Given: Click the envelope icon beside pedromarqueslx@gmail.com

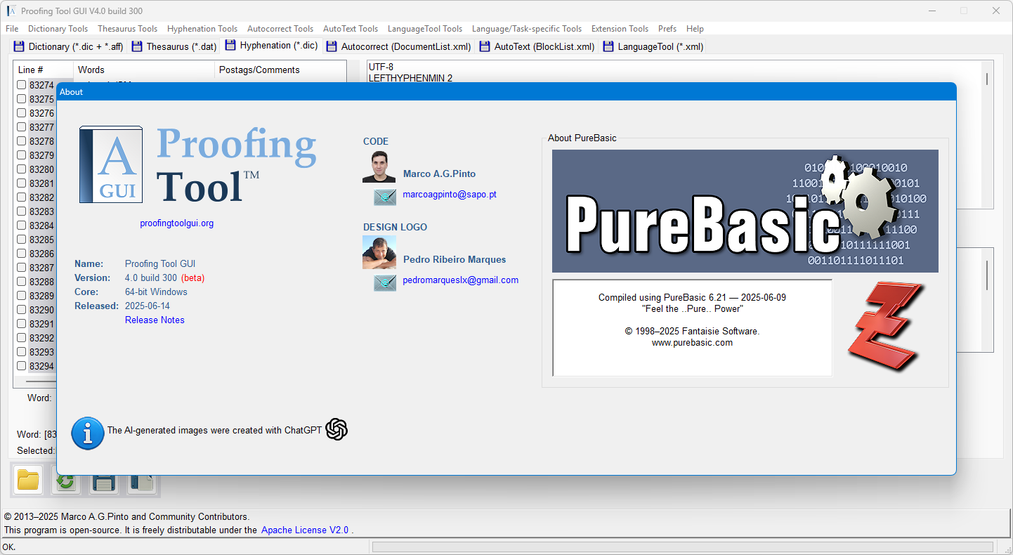Looking at the screenshot, I should [x=385, y=283].
